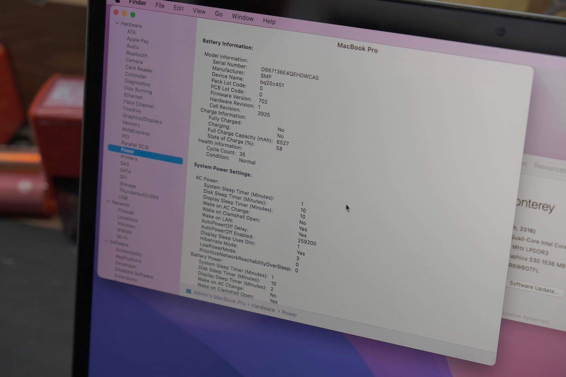Select NVMExpress in the sidebar
The image size is (566, 377).
pyautogui.click(x=136, y=132)
